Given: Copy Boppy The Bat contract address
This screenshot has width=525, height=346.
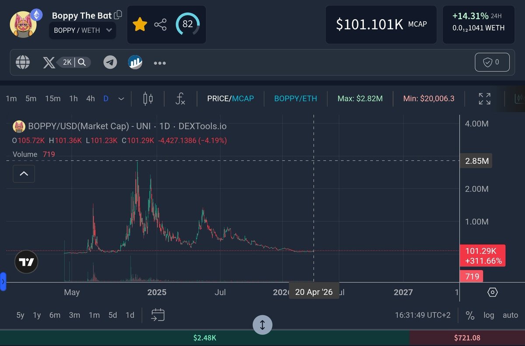Looking at the screenshot, I should (x=118, y=15).
